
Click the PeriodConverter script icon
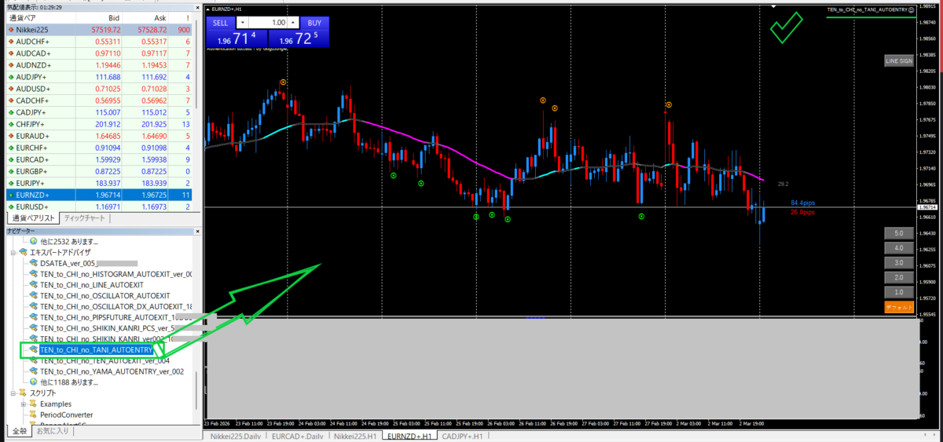point(33,415)
